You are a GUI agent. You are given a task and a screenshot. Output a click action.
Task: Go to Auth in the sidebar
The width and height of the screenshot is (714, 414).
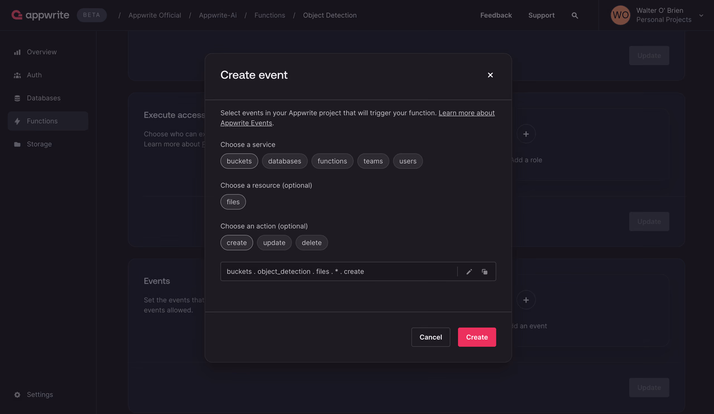[x=48, y=75]
